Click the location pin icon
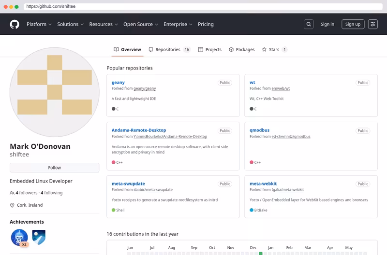The height and width of the screenshot is (255, 387). pyautogui.click(x=12, y=205)
